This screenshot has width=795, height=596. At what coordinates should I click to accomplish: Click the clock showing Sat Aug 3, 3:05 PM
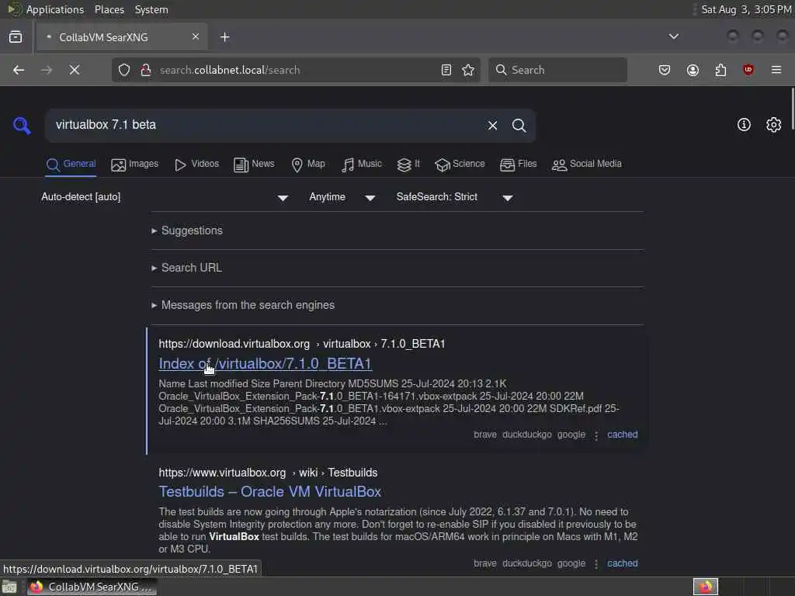click(745, 9)
